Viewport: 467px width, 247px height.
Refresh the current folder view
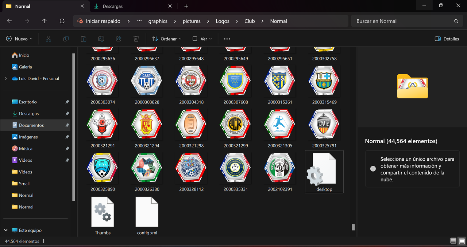click(62, 21)
